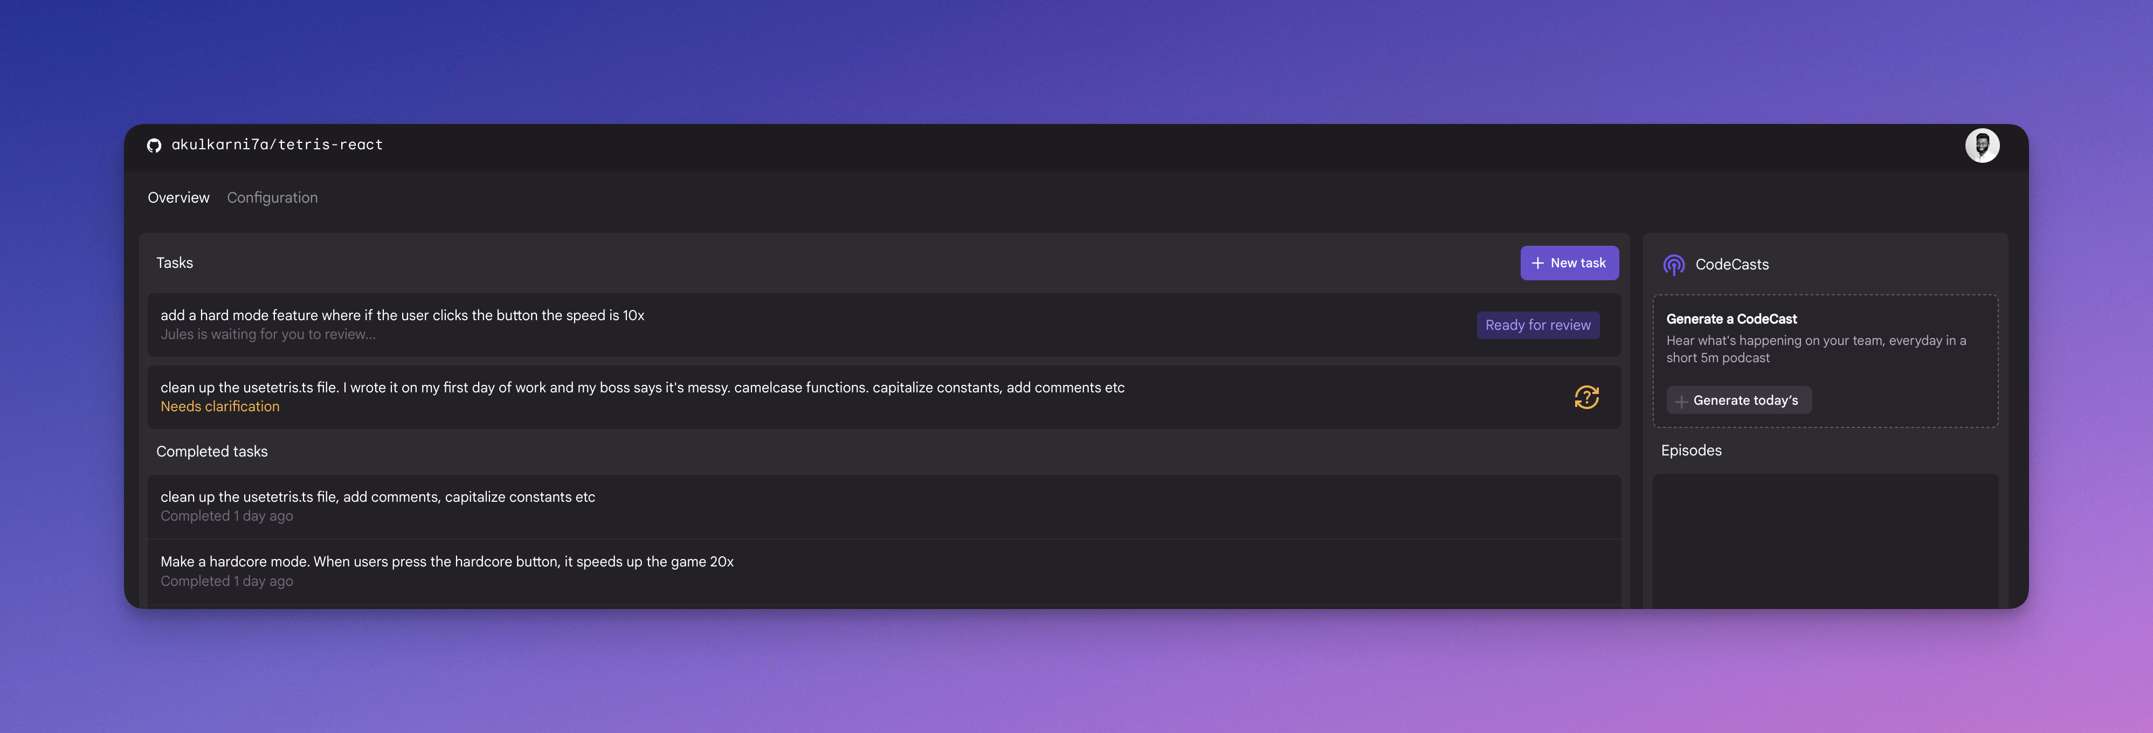The height and width of the screenshot is (733, 2153).
Task: Click the New task button
Action: click(x=1570, y=262)
